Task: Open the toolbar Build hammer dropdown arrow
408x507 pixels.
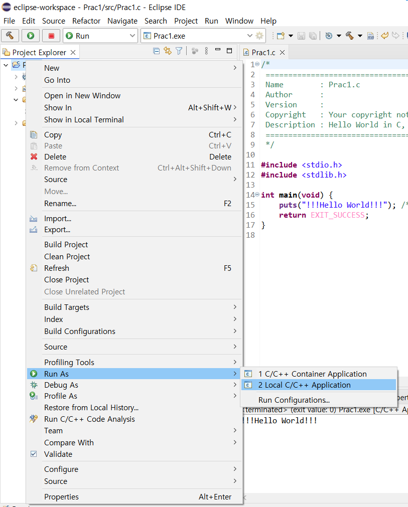Action: (360, 36)
